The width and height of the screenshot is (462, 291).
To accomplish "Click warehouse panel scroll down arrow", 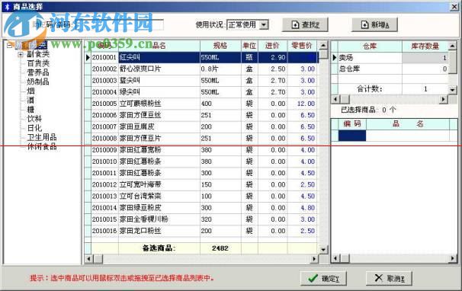I will (x=453, y=89).
